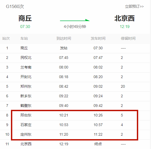
Task: Select the G1560次 train number title
Action: [x=15, y=7]
